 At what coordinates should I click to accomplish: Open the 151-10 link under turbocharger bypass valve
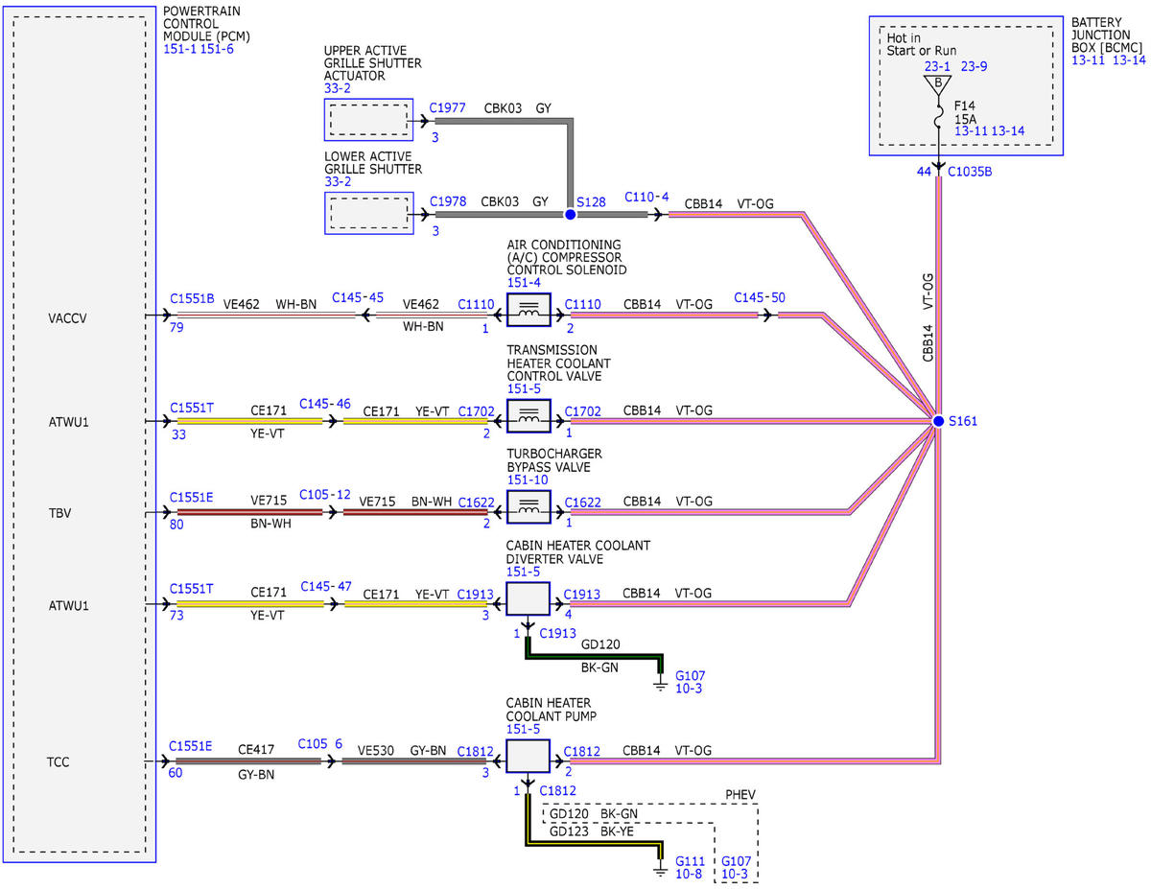pos(526,481)
